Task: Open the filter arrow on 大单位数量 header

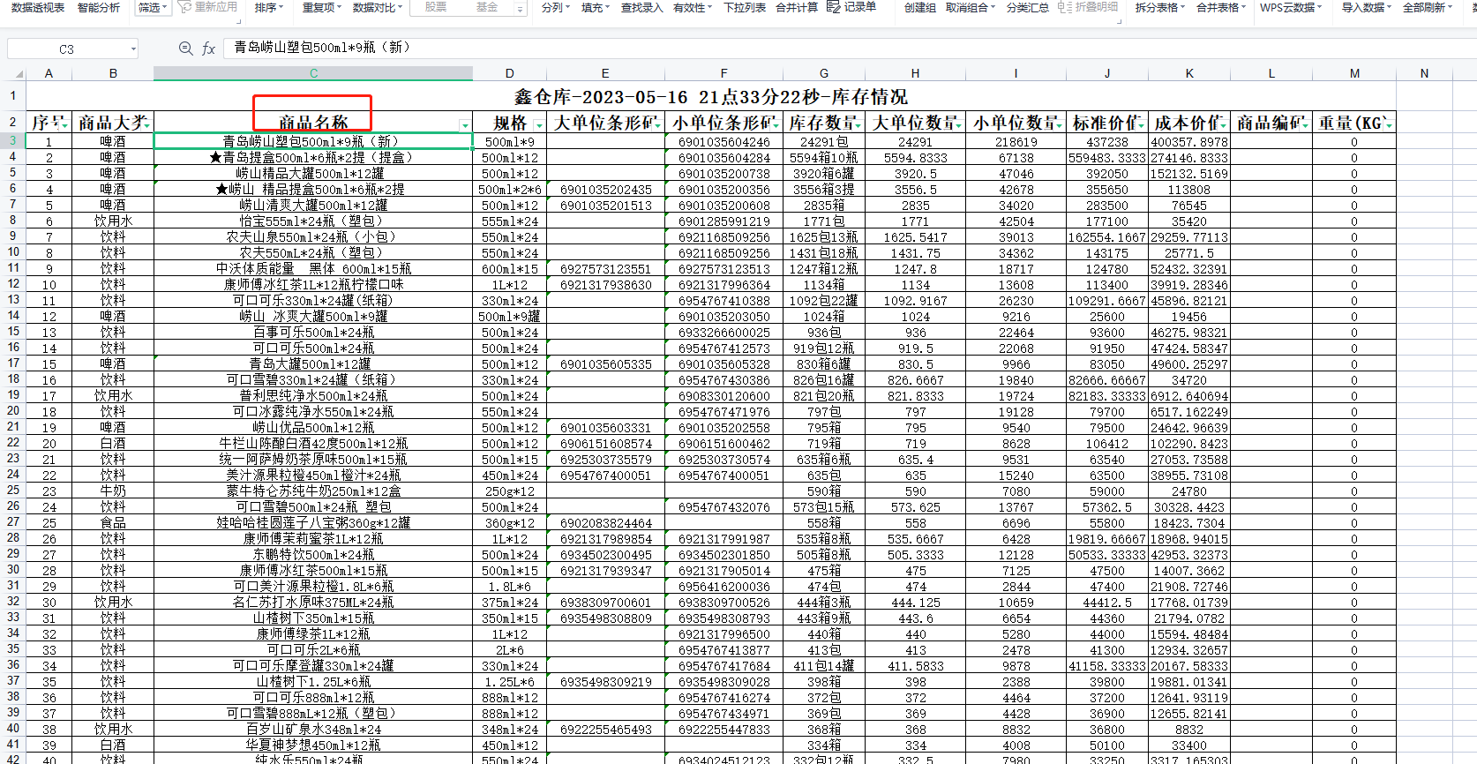Action: (x=958, y=124)
